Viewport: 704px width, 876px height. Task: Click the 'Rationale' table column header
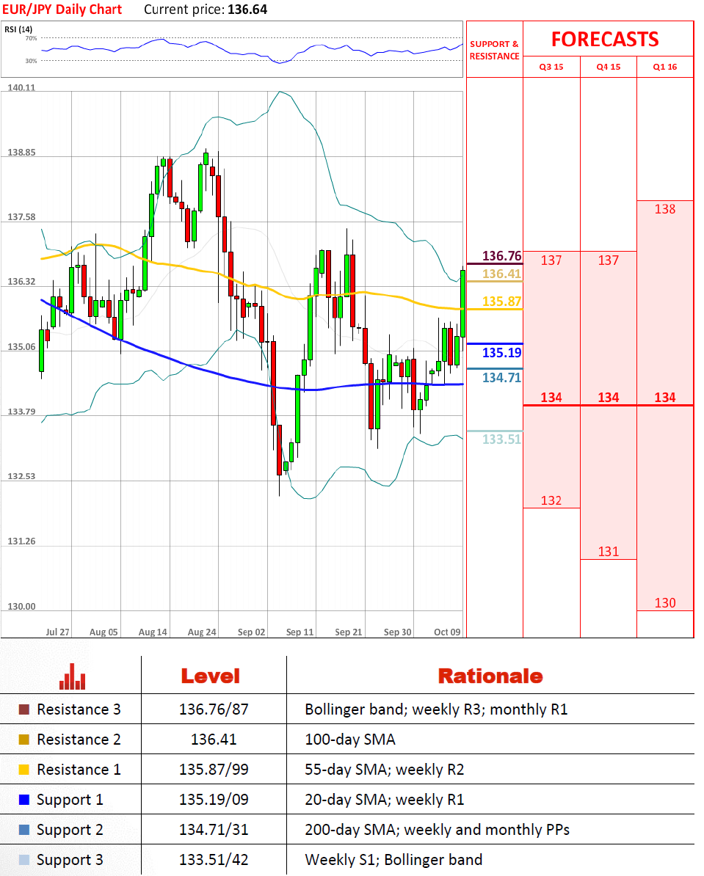(490, 676)
